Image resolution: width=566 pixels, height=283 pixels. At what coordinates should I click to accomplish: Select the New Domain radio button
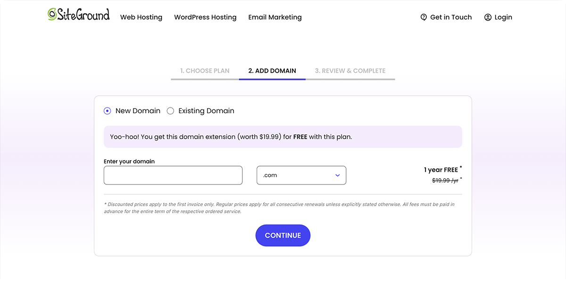click(107, 111)
